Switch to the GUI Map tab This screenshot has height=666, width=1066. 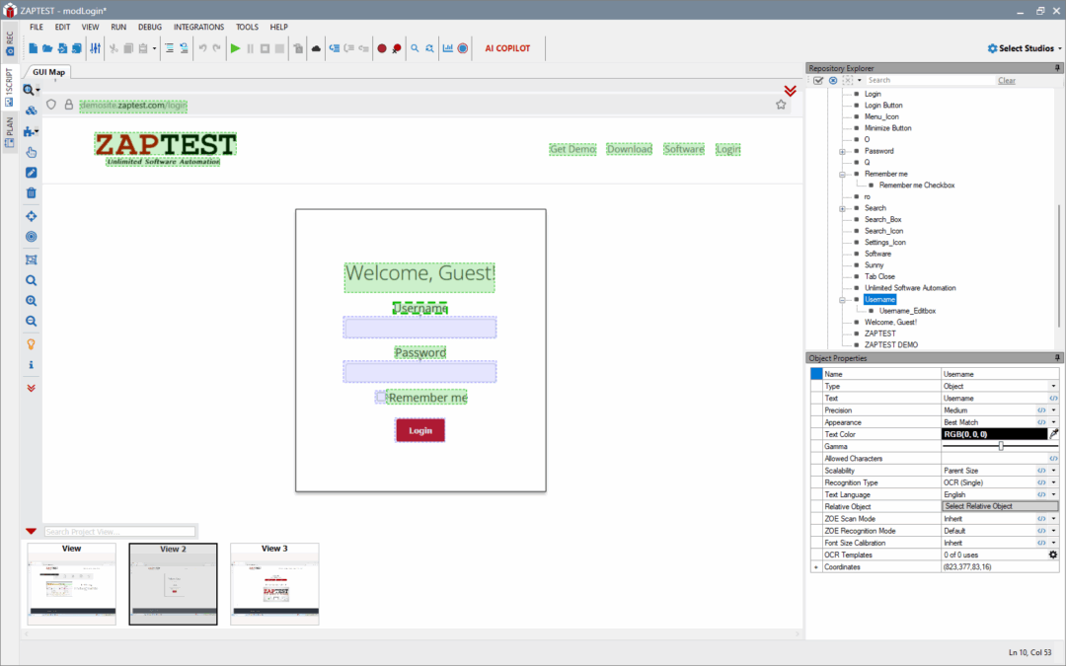48,72
